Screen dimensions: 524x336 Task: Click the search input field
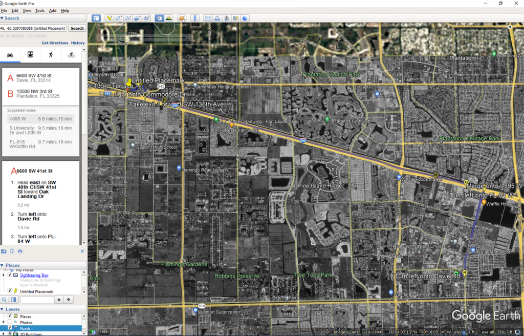pyautogui.click(x=33, y=28)
